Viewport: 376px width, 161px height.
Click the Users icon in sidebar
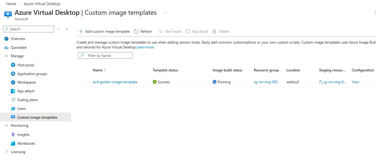click(13, 109)
